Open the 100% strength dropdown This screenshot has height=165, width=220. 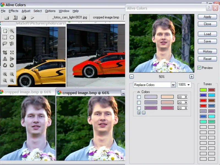pyautogui.click(x=185, y=85)
